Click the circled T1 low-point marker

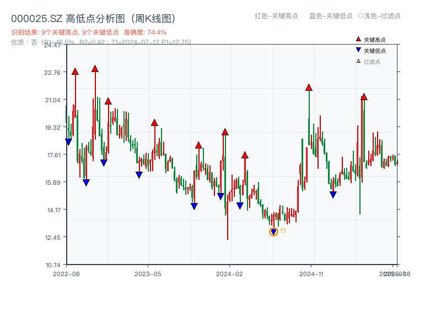[x=273, y=232]
